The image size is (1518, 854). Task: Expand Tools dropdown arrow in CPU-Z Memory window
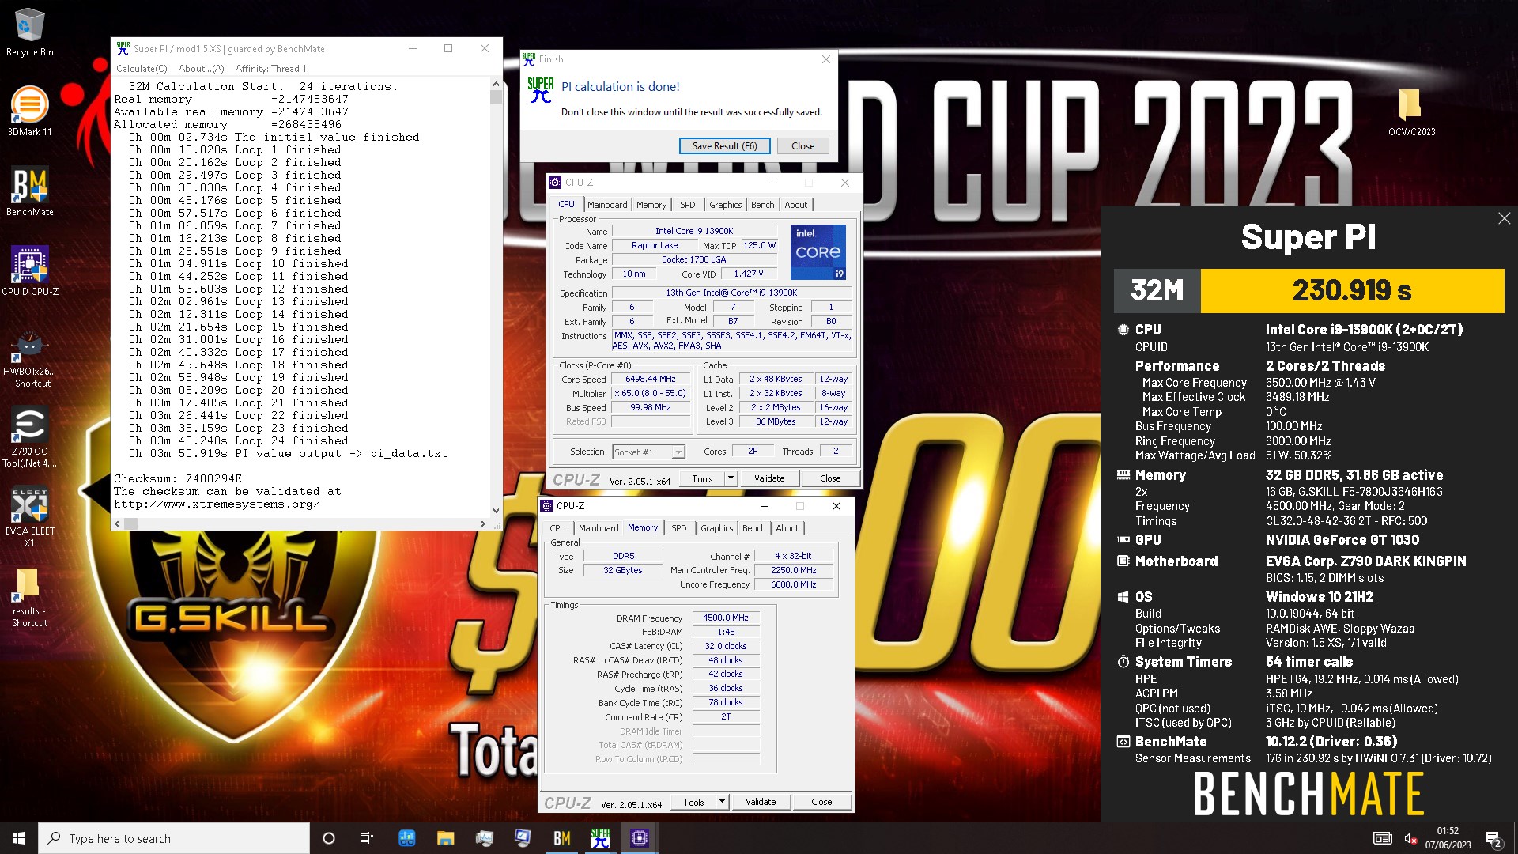[722, 802]
